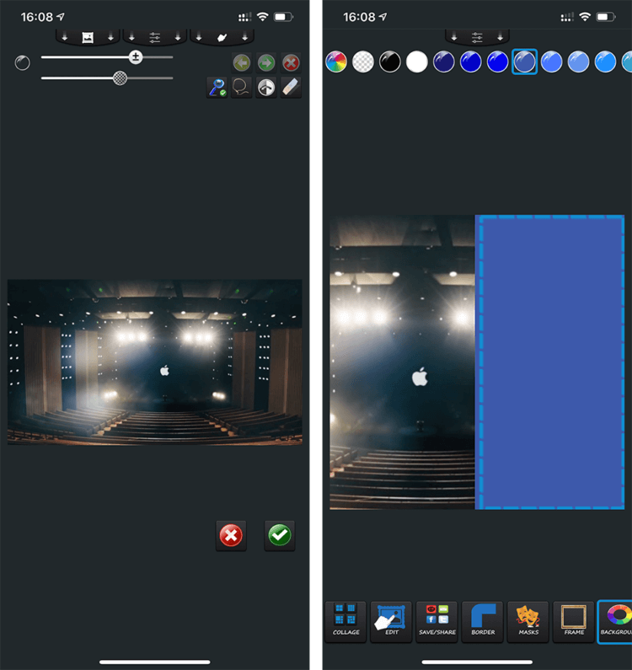The width and height of the screenshot is (632, 670).
Task: Tap the round brush preview circle
Action: point(22,63)
